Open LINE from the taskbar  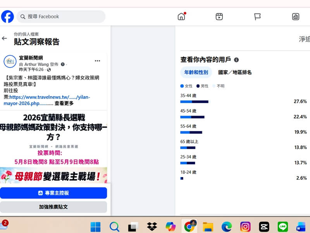pyautogui.click(x=283, y=227)
